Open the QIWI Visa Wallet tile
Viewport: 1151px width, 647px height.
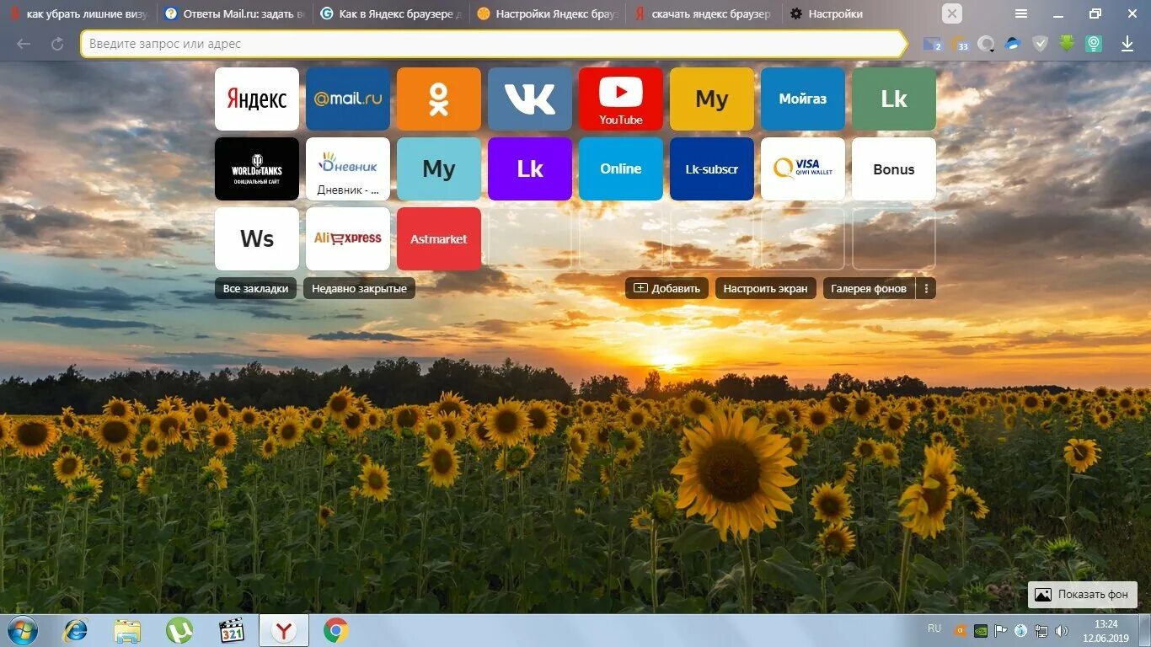pyautogui.click(x=803, y=168)
